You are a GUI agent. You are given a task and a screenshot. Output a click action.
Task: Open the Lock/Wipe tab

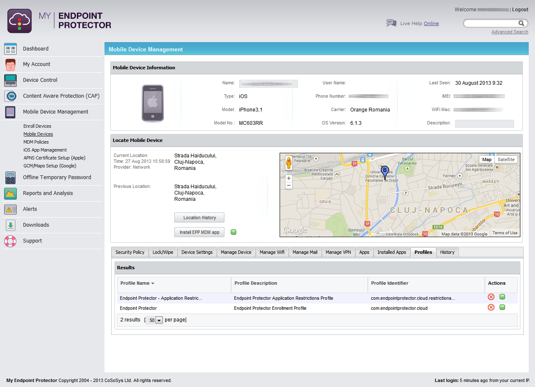click(163, 252)
